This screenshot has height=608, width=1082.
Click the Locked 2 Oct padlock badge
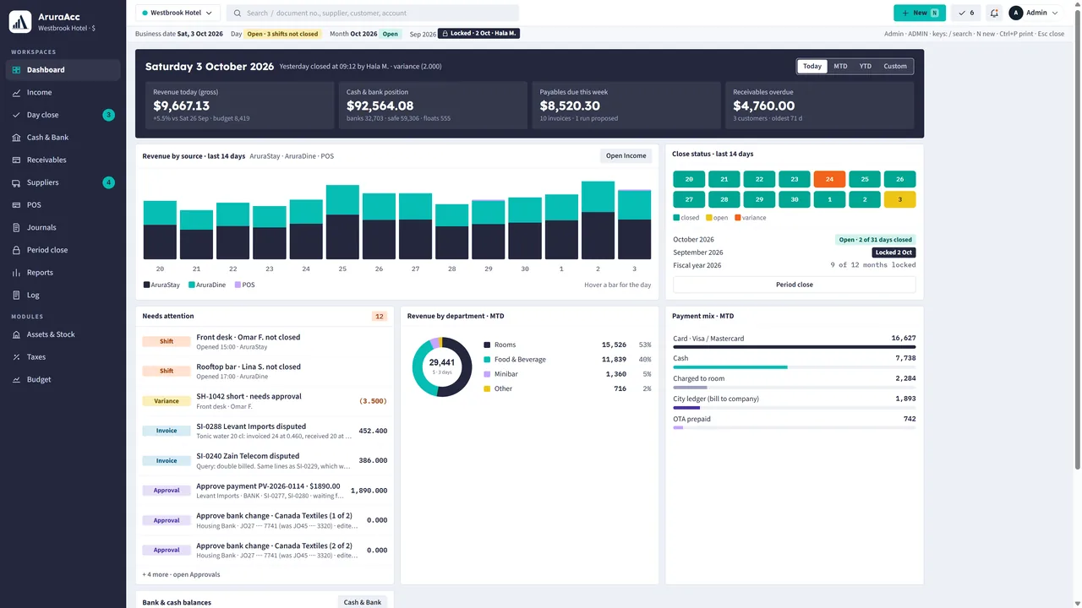[x=478, y=34]
